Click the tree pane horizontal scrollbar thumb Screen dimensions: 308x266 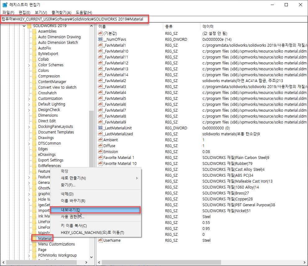click(41, 262)
